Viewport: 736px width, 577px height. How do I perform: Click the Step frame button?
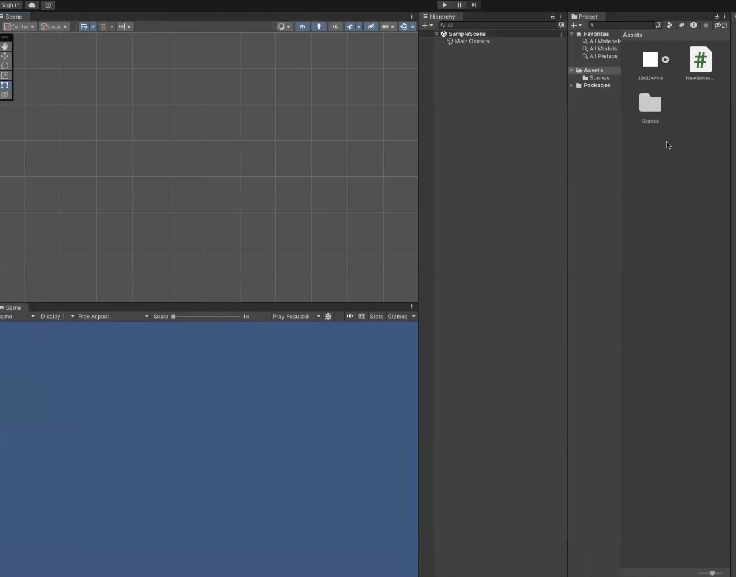click(x=474, y=5)
